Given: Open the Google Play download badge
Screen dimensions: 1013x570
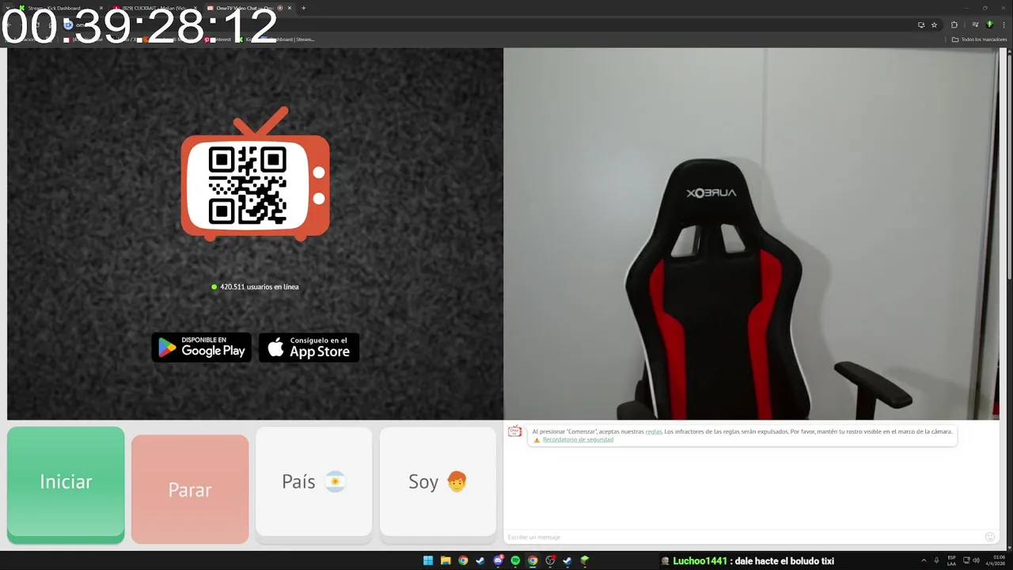Looking at the screenshot, I should (x=202, y=348).
